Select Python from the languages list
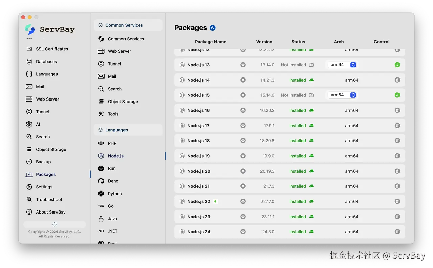 pyautogui.click(x=115, y=194)
